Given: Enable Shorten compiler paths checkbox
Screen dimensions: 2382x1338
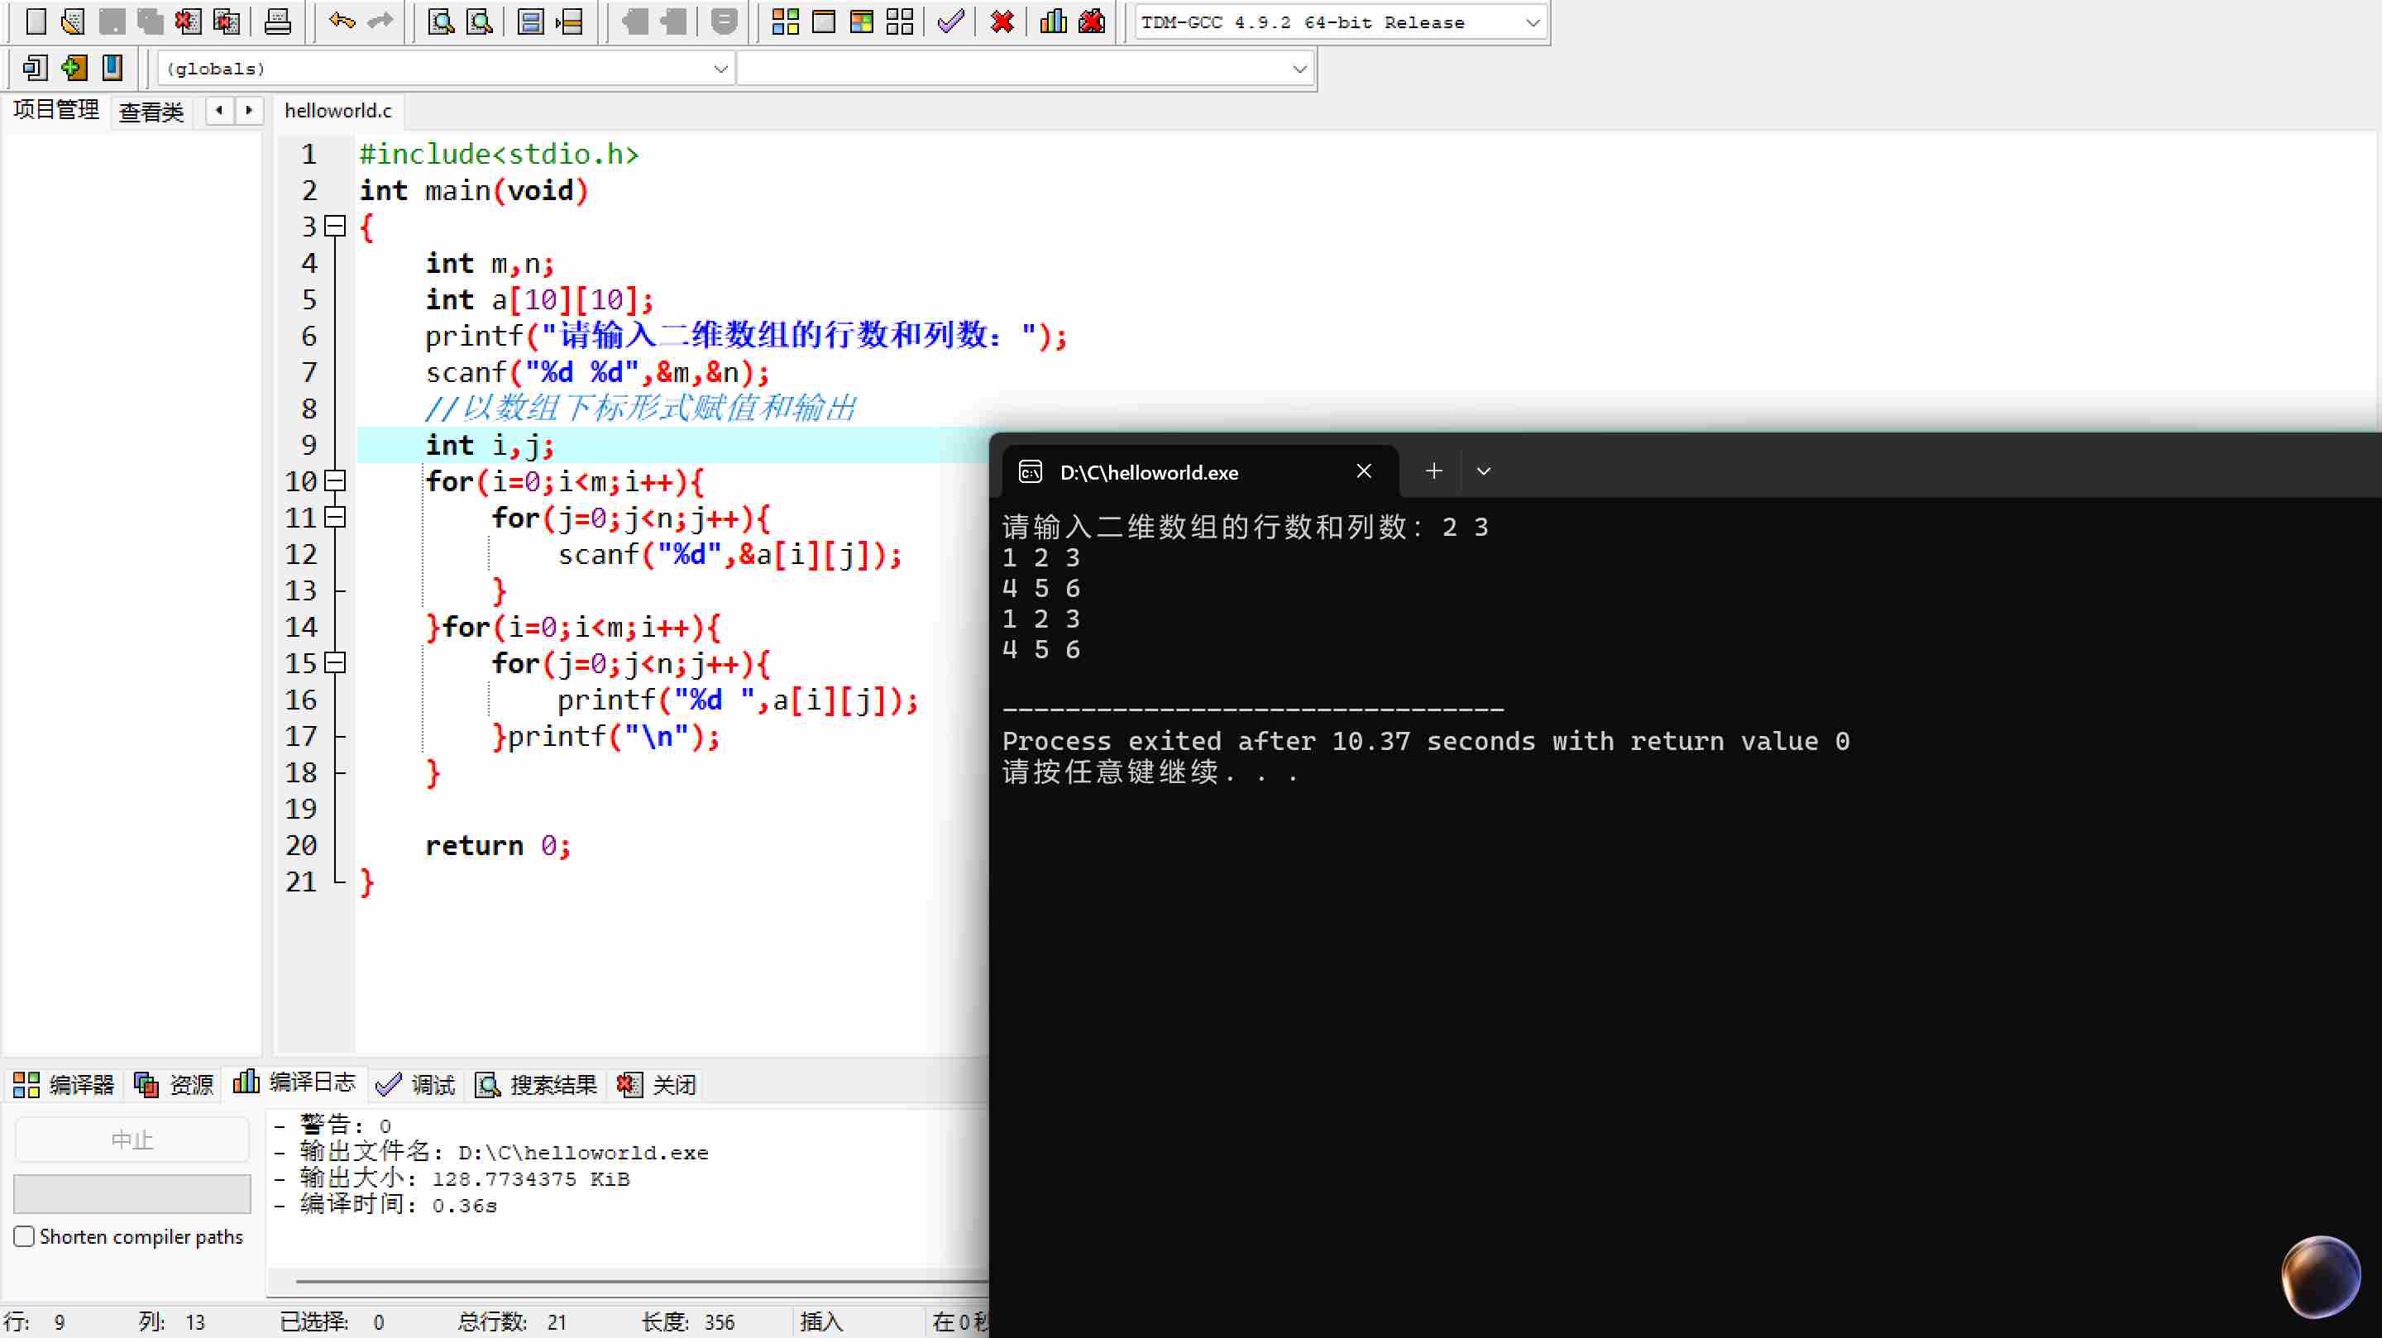Looking at the screenshot, I should (25, 1236).
